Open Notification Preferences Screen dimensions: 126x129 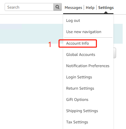88,66
